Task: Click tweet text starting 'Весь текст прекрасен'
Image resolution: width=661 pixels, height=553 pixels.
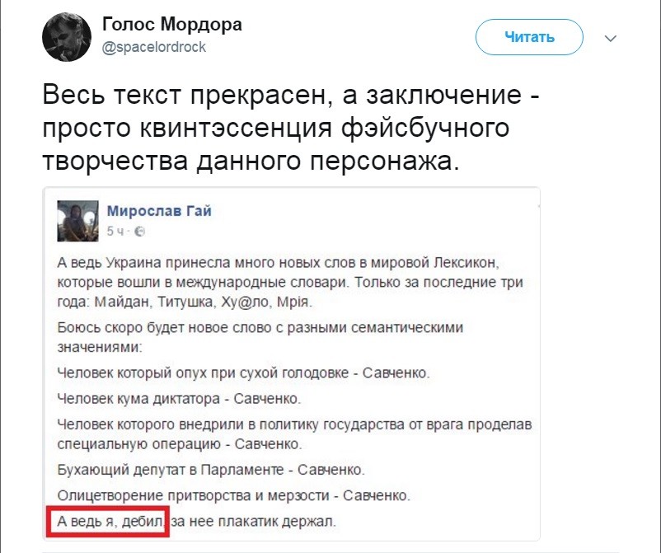Action: pos(291,128)
